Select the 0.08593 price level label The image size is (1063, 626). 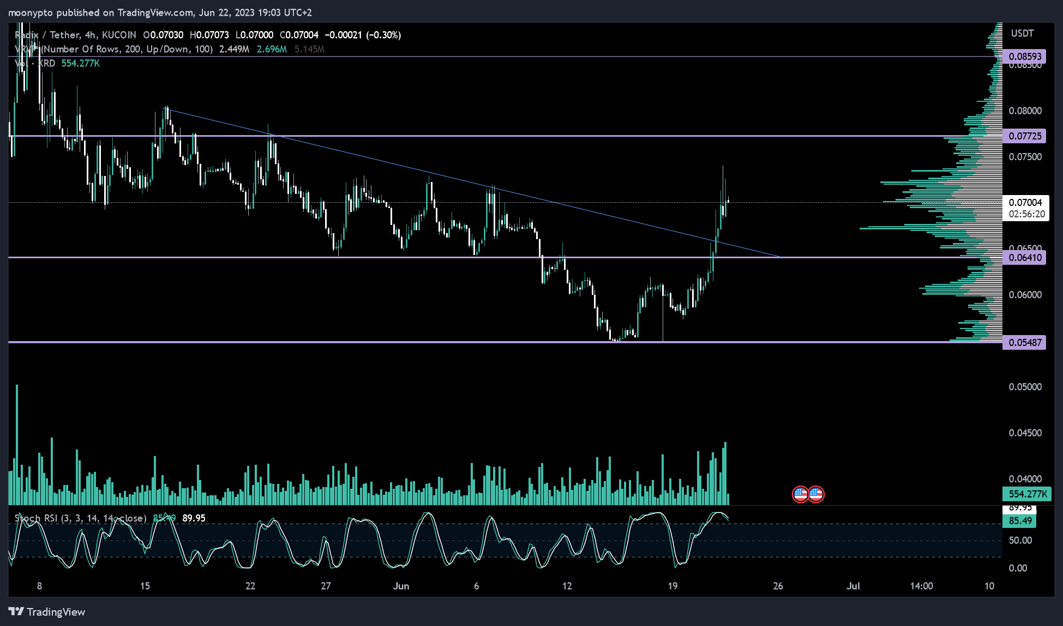1024,56
